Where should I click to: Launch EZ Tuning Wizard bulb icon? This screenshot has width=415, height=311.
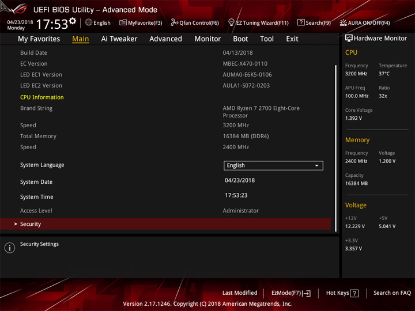tap(231, 22)
